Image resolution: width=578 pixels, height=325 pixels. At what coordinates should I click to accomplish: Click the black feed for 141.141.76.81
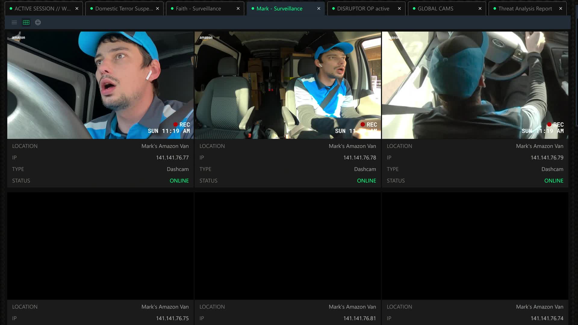(287, 246)
